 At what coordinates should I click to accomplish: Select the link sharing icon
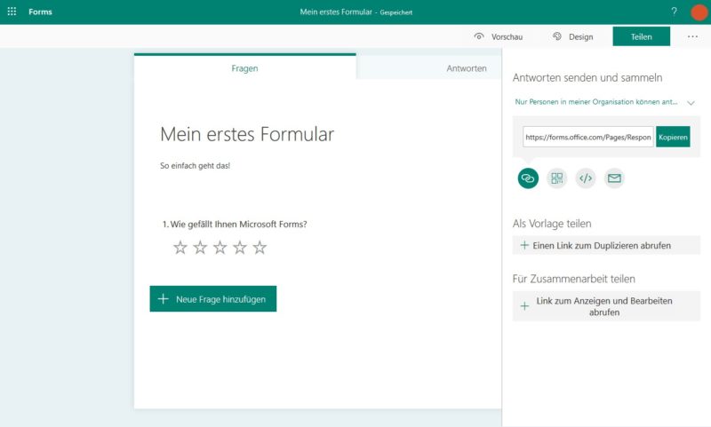(x=528, y=178)
